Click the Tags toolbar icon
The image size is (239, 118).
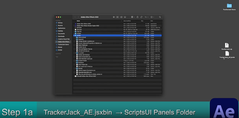point(141,17)
